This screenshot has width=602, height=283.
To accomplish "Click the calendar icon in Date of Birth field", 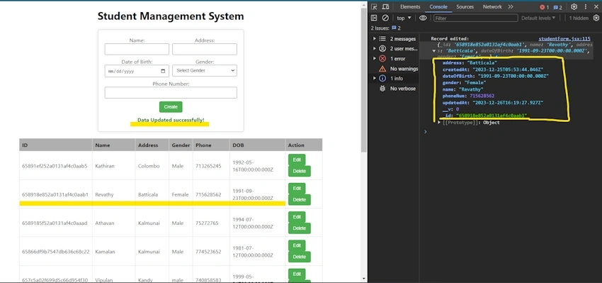I will click(x=163, y=71).
